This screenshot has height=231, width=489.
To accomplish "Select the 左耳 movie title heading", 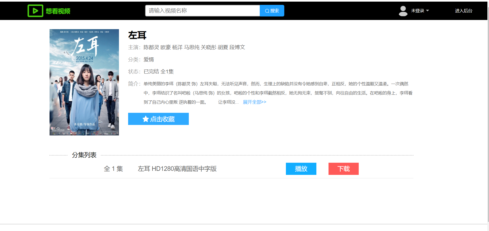I will point(137,35).
